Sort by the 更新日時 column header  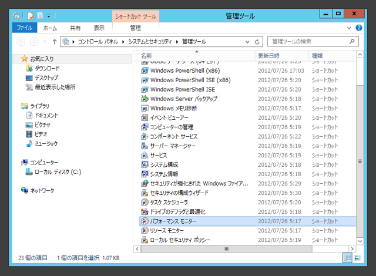282,56
